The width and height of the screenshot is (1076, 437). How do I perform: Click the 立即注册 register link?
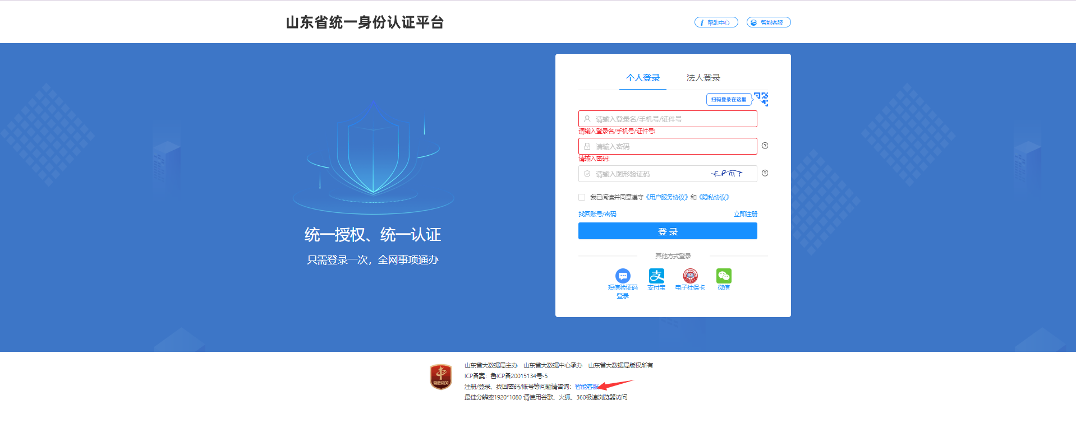click(x=745, y=214)
